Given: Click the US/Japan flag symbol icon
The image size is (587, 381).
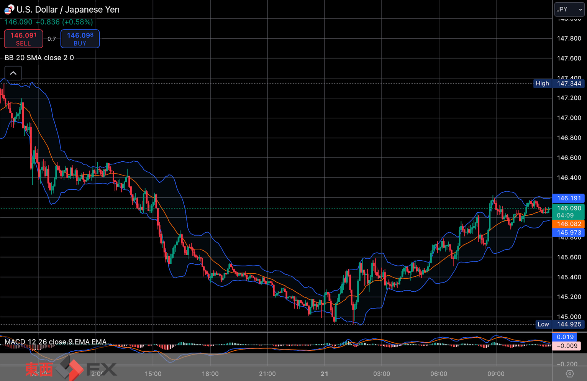Looking at the screenshot, I should (x=9, y=9).
